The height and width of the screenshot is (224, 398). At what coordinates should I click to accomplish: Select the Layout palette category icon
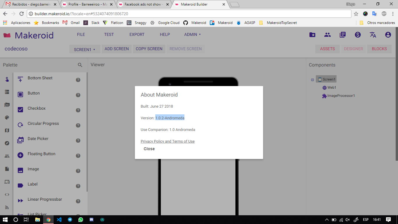[x=7, y=92]
